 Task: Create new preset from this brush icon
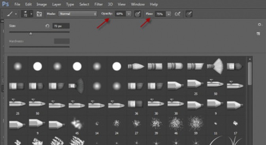coord(258,34)
